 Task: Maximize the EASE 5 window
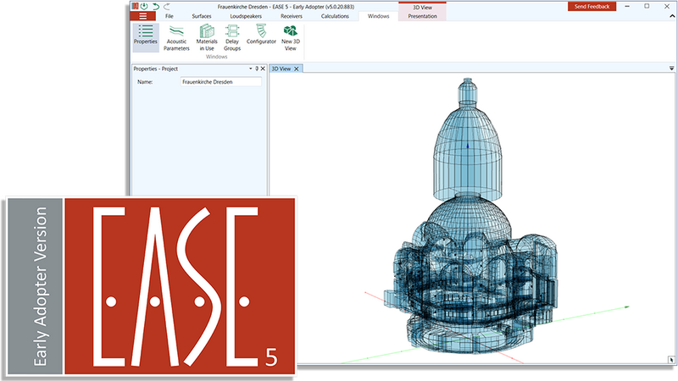click(647, 6)
